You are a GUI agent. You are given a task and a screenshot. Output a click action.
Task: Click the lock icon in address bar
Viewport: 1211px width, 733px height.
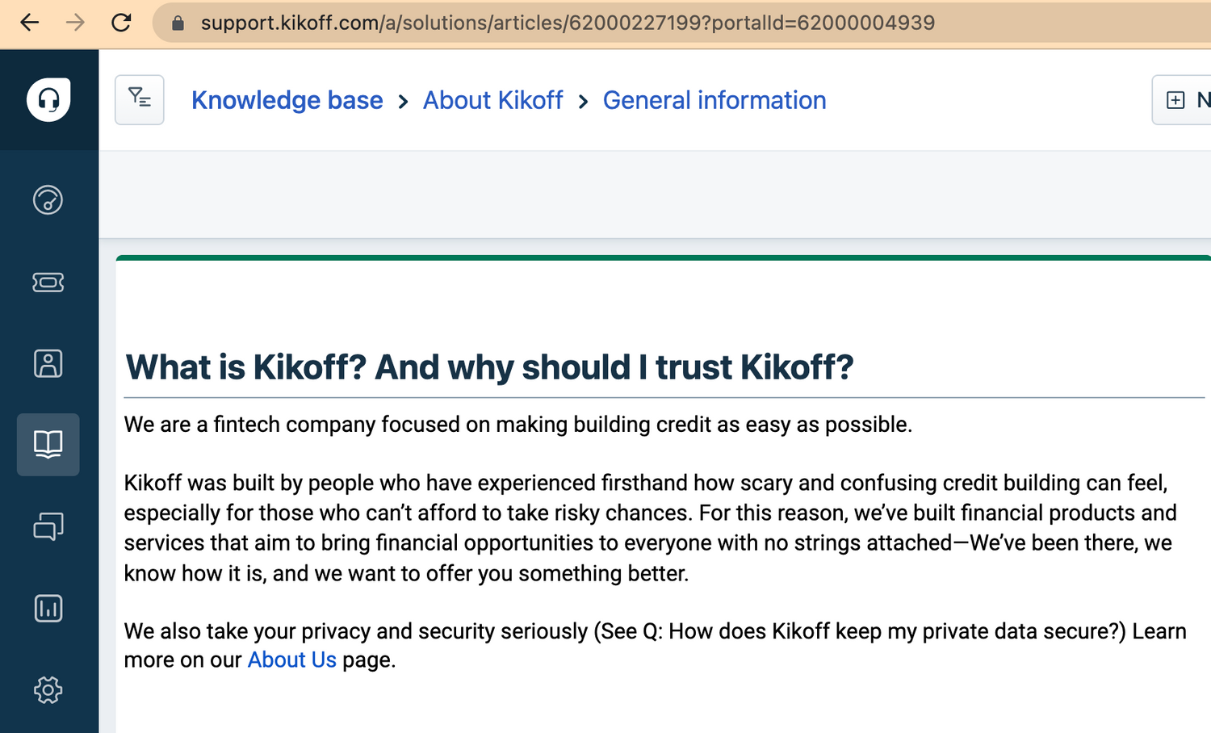(x=178, y=23)
